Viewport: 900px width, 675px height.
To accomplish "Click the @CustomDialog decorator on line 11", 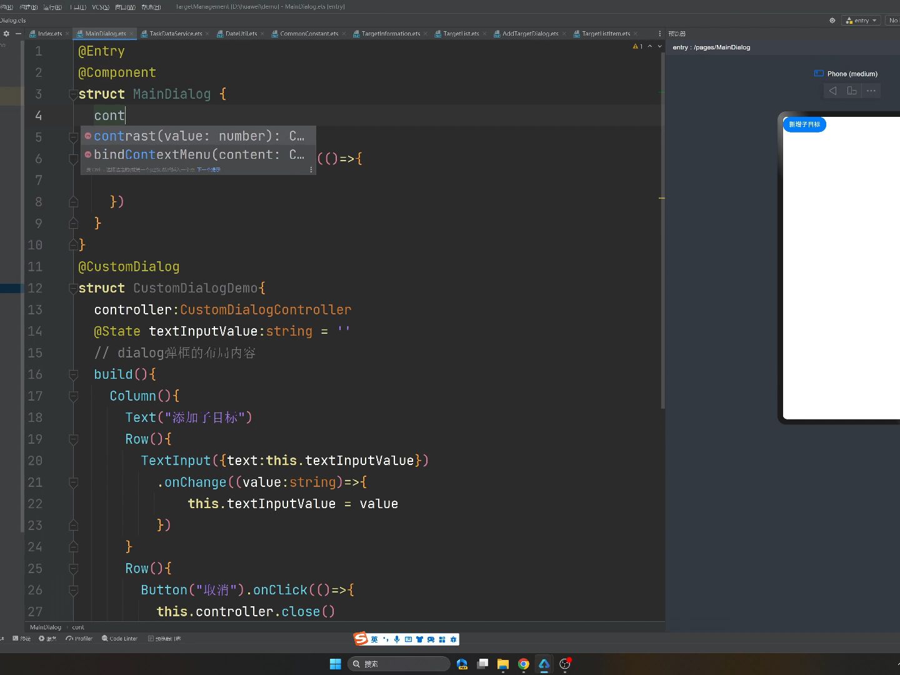I will click(x=129, y=267).
